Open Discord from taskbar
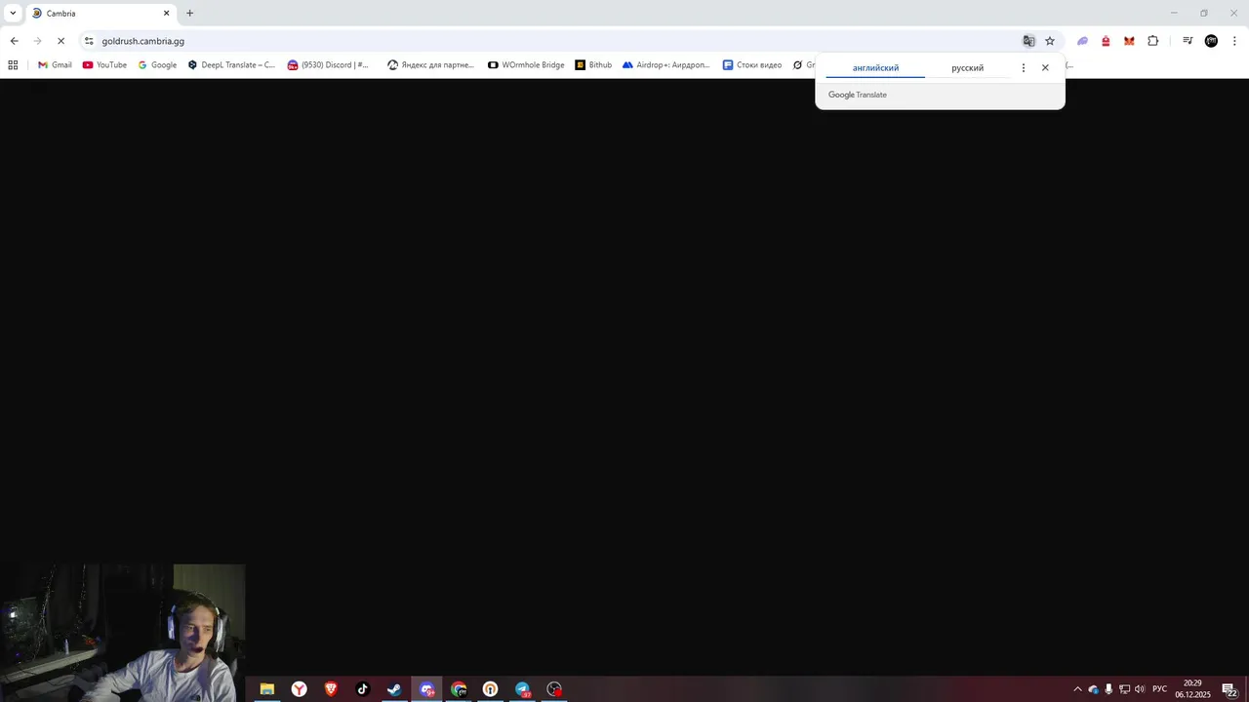 426,689
